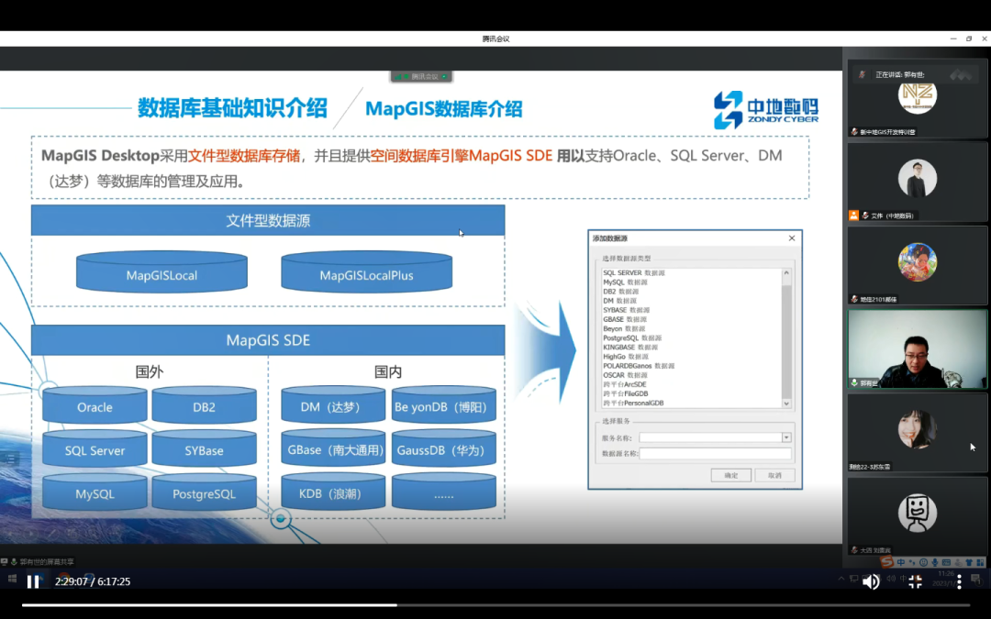Select POLARDBGanos 数据源 in the list
Screen dimensions: 991x619
(x=639, y=366)
